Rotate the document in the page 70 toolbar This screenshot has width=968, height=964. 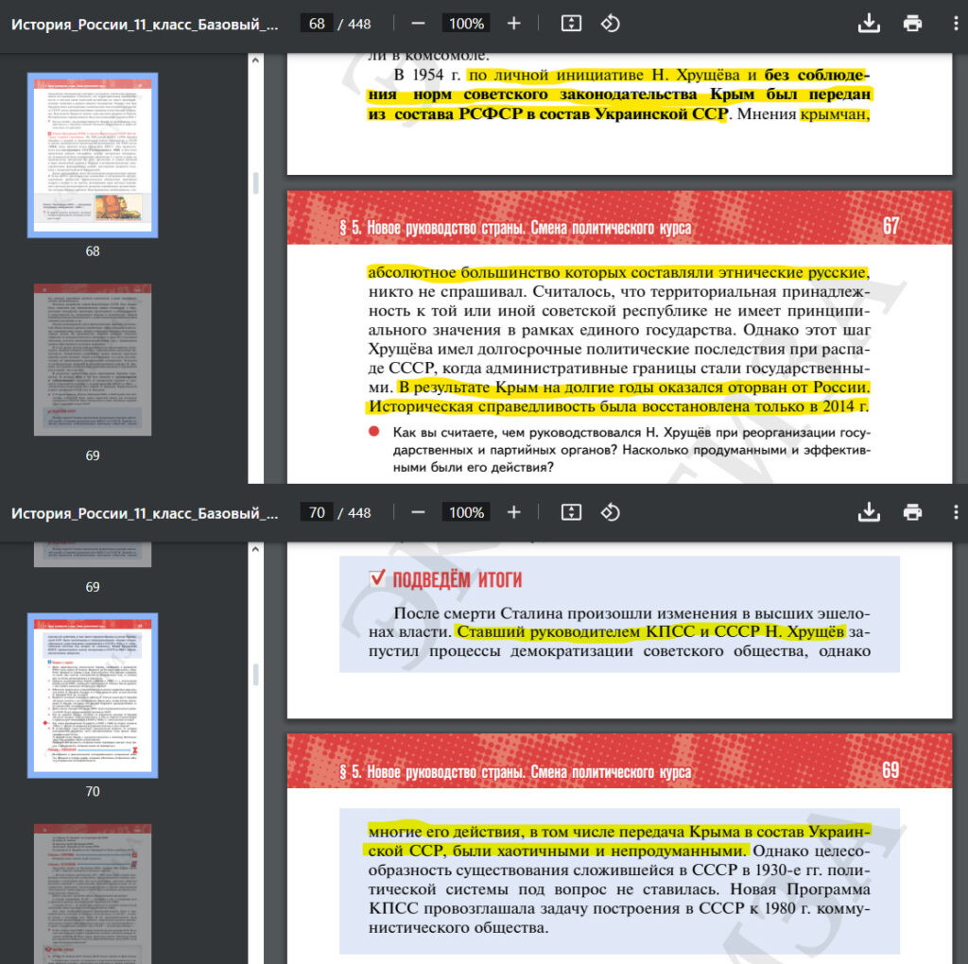tap(611, 512)
